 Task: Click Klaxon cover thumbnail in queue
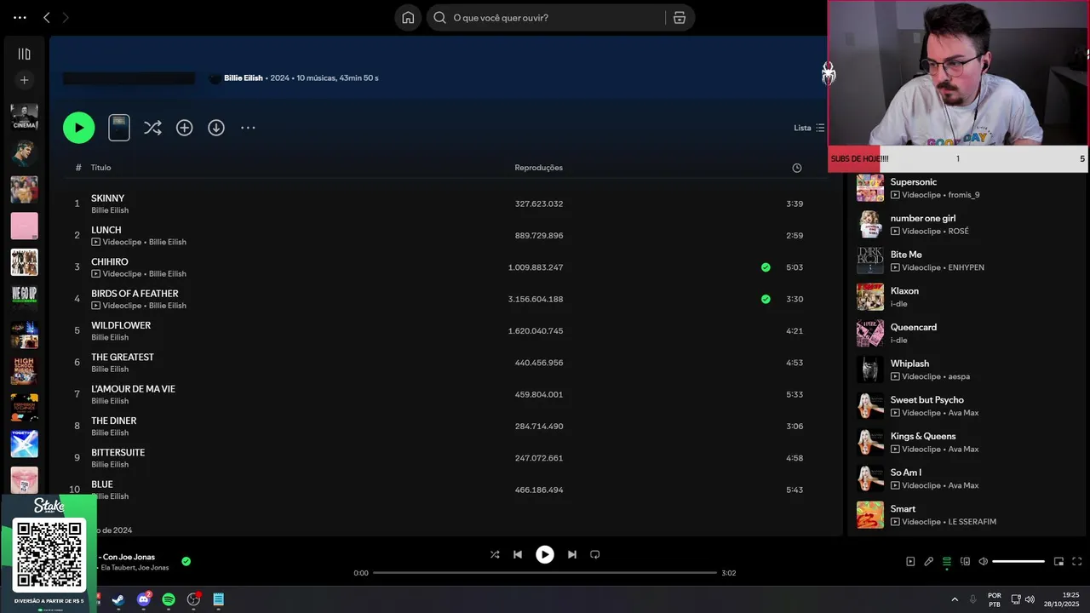tap(870, 297)
